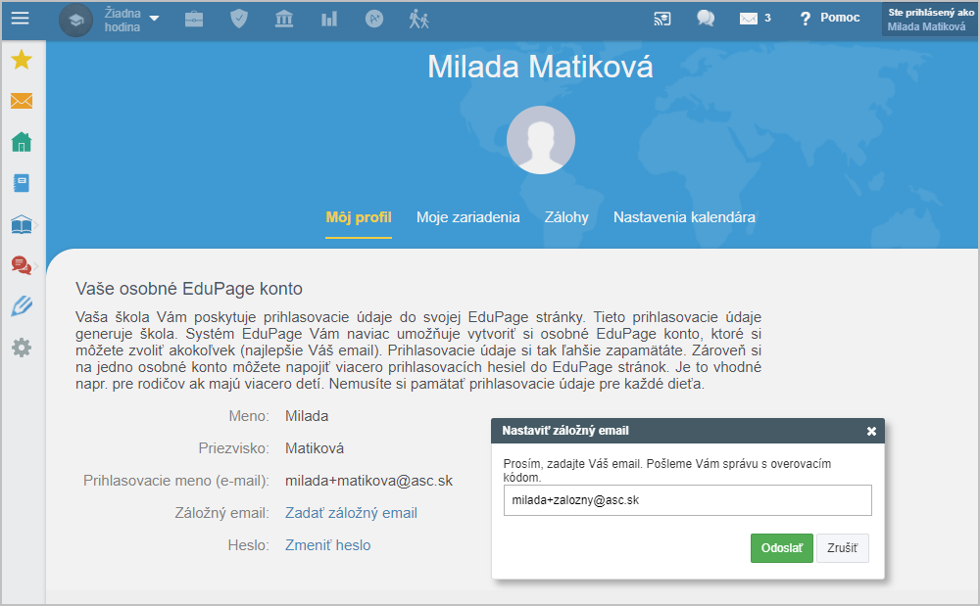Click the screen cast icon
Viewport: 980px width, 606px height.
(662, 19)
